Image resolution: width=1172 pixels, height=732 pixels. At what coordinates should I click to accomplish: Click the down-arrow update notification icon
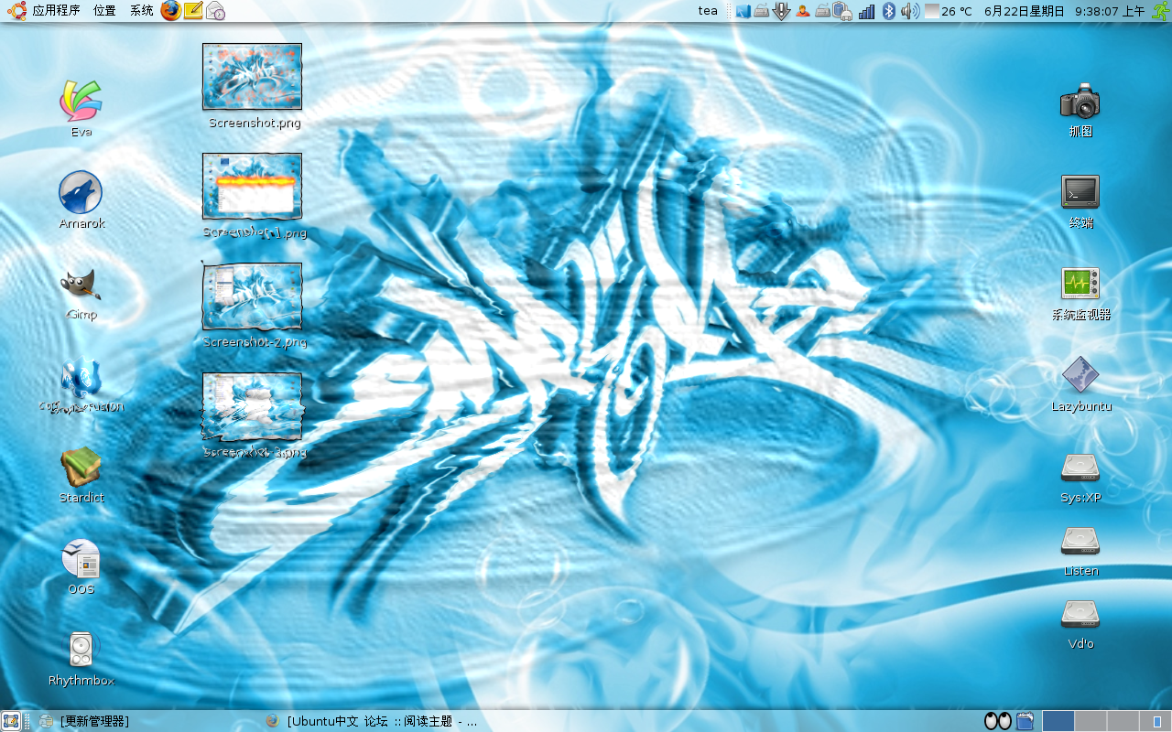pos(781,11)
